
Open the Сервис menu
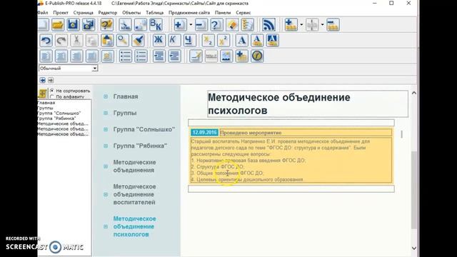point(243,13)
